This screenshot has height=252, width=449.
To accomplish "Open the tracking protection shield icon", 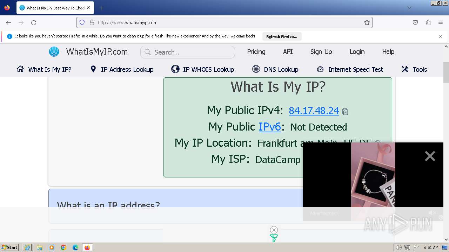I will 82,22.
